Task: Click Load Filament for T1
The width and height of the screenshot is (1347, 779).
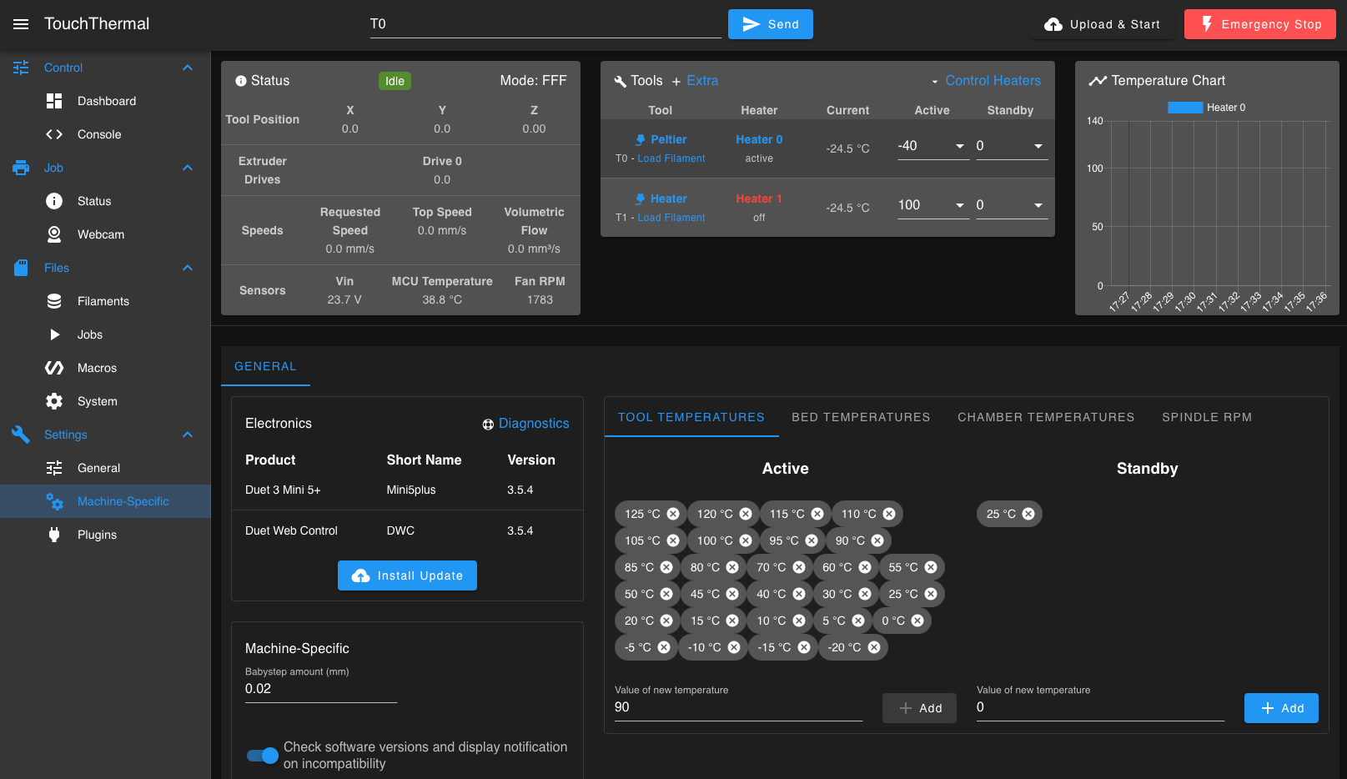Action: coord(671,218)
